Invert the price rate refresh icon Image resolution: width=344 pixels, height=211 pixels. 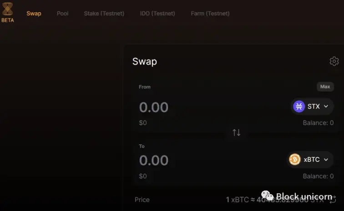[x=333, y=200]
